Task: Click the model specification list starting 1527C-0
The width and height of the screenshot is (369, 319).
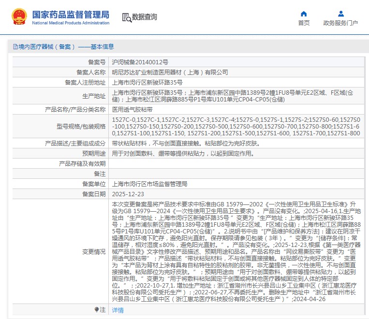Action: coord(236,126)
